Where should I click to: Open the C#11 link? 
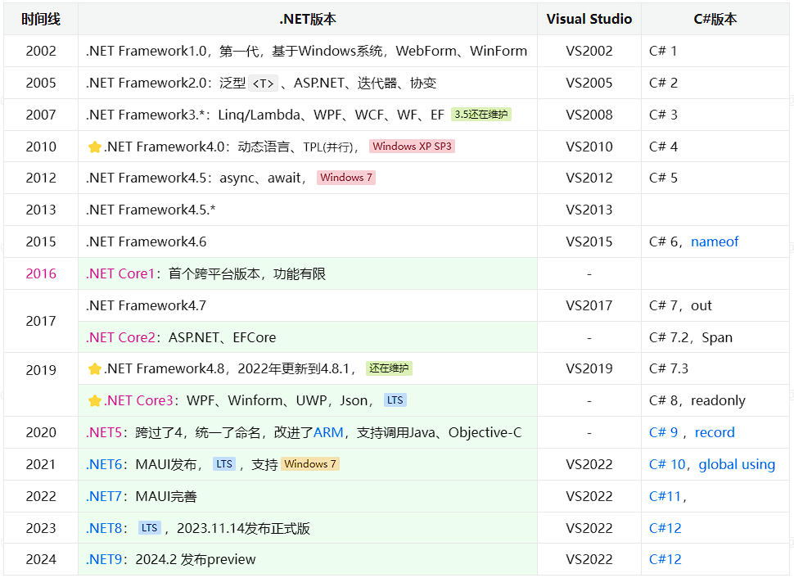[x=665, y=496]
